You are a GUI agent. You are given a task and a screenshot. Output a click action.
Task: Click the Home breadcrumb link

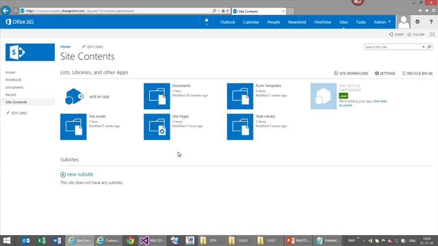(x=66, y=46)
